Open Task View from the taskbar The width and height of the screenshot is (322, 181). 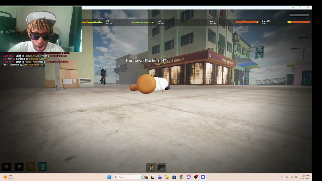[x=152, y=177]
